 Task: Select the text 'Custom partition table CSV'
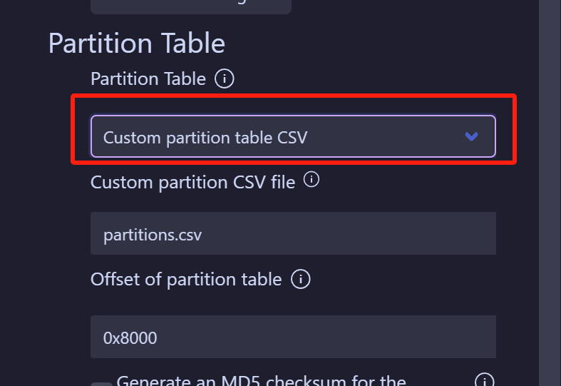click(205, 137)
